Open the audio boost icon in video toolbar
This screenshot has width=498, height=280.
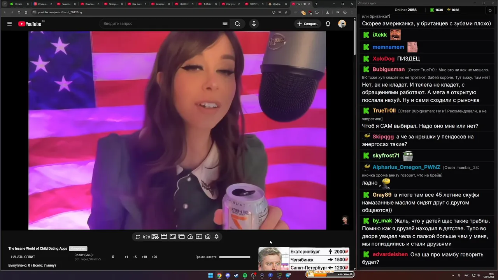146,236
